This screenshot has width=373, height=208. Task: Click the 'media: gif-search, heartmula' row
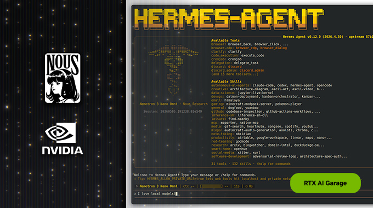[x=265, y=126]
